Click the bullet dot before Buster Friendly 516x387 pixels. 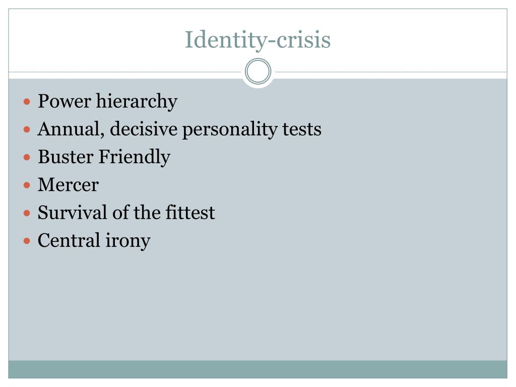[27, 157]
